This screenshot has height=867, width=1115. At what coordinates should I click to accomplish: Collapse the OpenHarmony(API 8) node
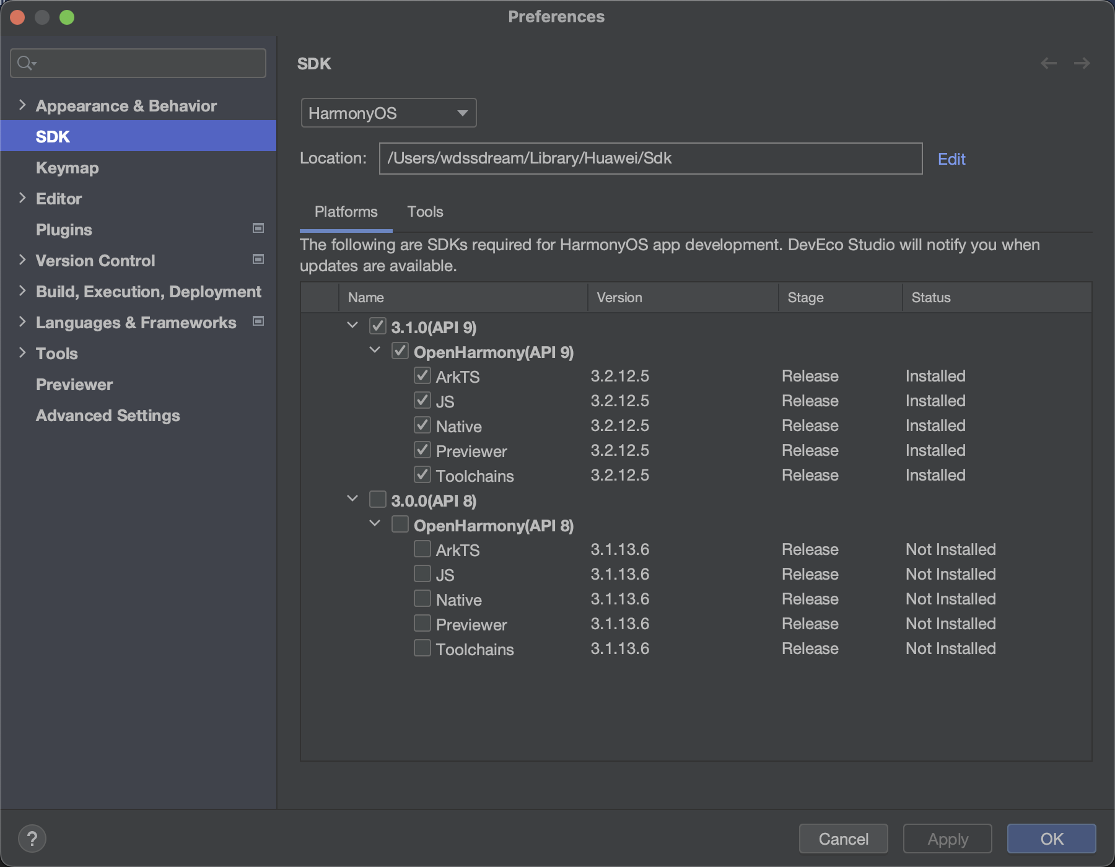click(375, 523)
